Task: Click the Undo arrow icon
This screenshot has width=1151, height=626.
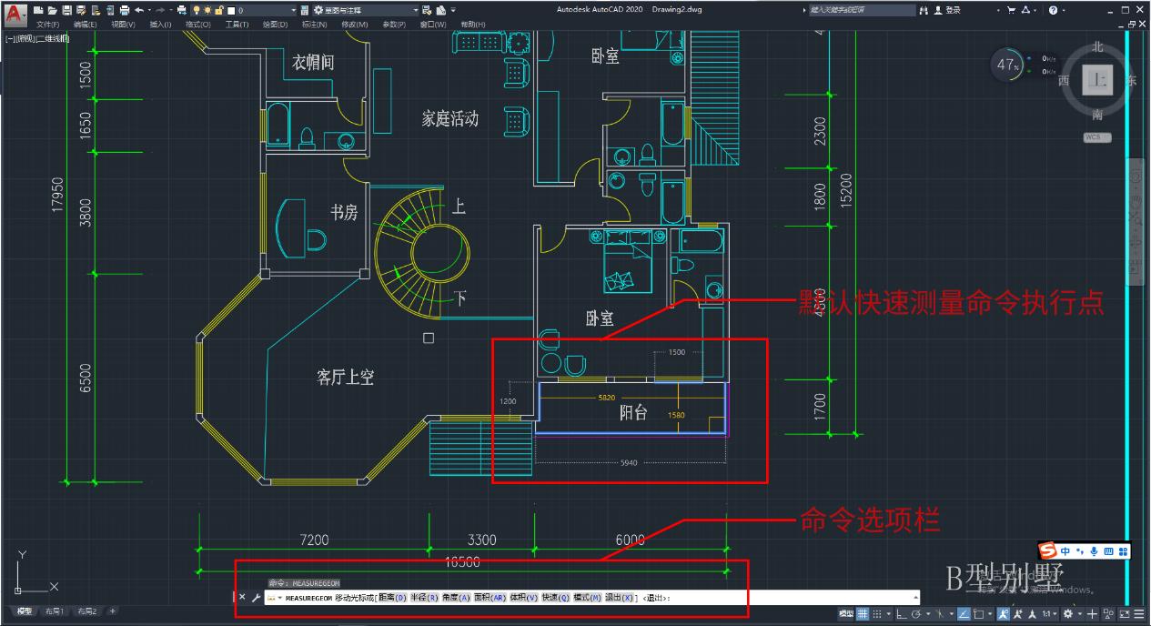Action: coord(141,9)
